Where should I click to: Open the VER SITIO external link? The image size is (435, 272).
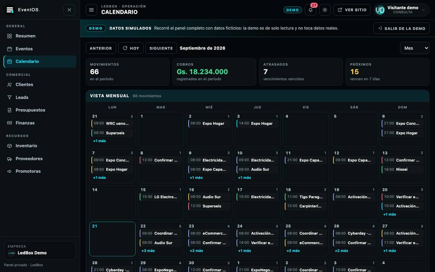point(352,10)
